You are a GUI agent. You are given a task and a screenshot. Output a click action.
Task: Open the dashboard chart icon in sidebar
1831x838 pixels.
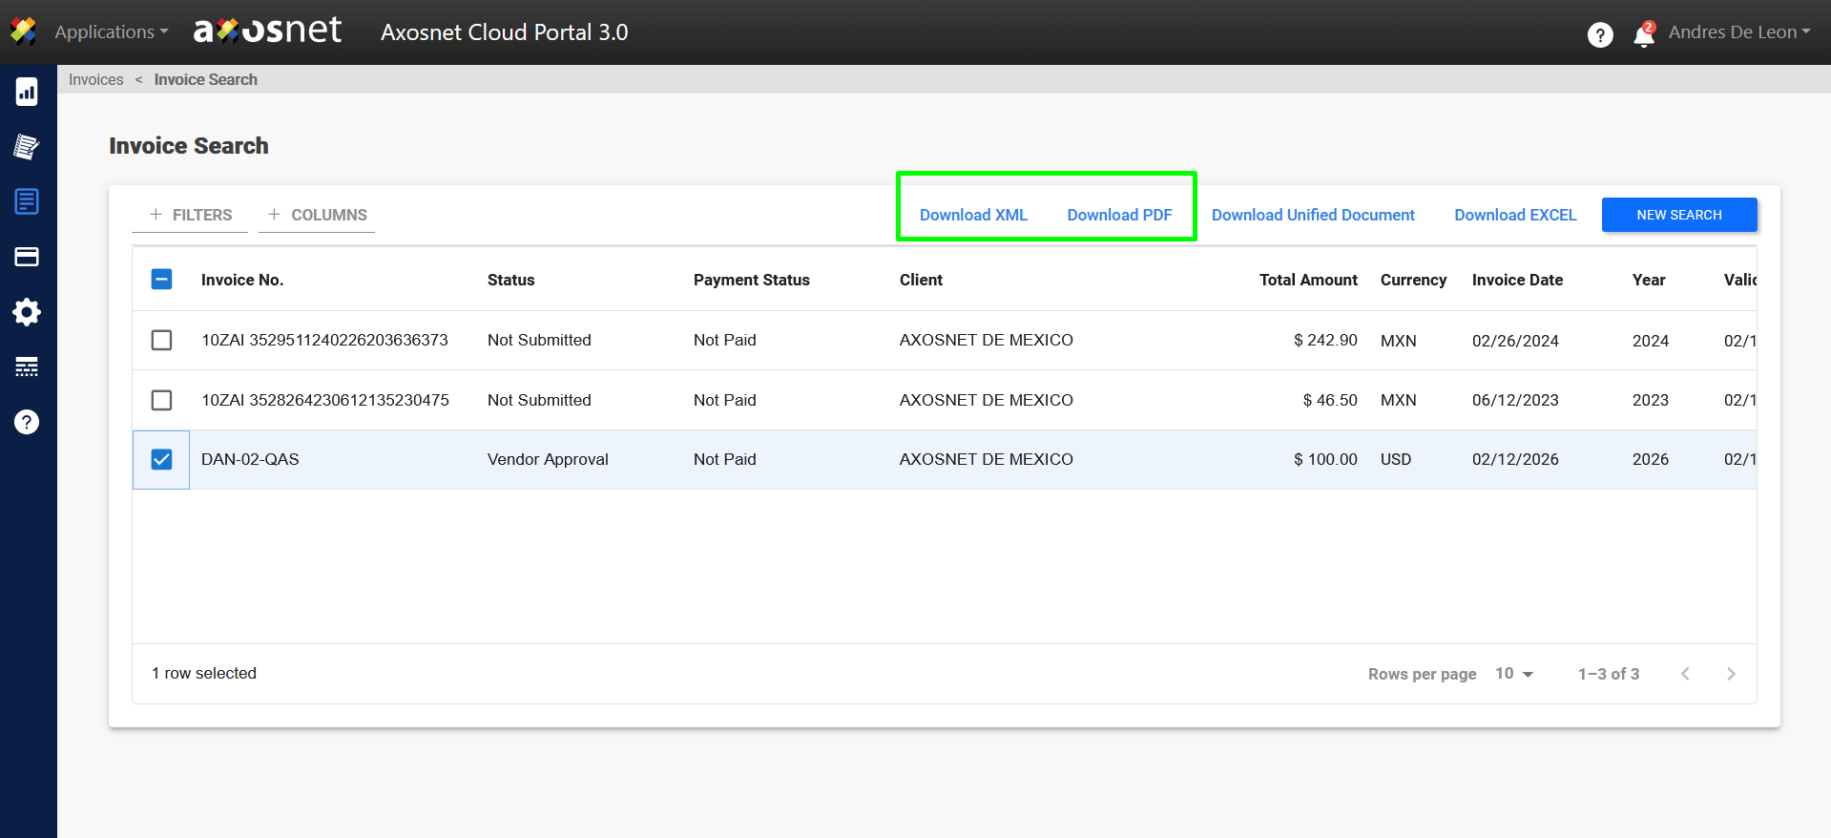[27, 92]
